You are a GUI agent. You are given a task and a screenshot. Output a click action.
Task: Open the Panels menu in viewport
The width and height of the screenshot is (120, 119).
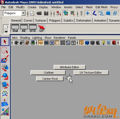[x=72, y=38]
